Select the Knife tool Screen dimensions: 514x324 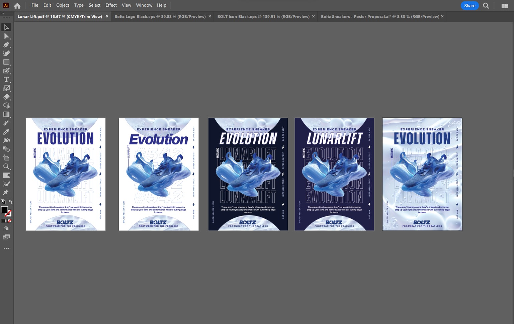[6, 184]
